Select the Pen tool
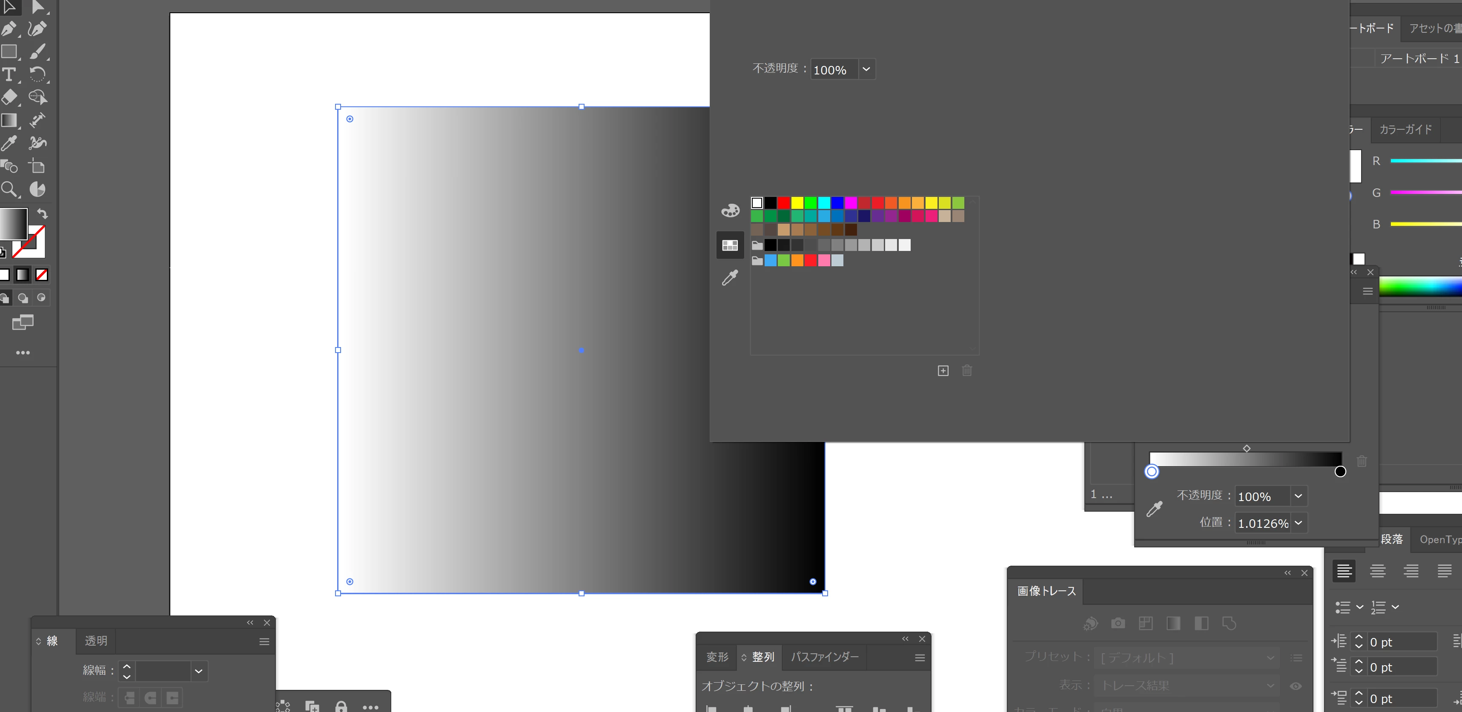 click(x=9, y=28)
